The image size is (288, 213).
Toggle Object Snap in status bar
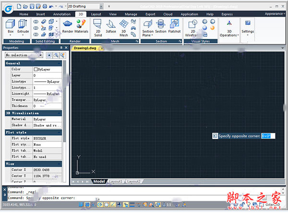pyautogui.click(x=107, y=204)
